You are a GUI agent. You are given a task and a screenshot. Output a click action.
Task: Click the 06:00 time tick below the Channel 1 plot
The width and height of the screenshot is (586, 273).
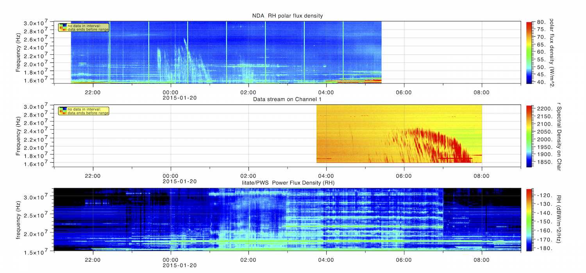pos(404,175)
